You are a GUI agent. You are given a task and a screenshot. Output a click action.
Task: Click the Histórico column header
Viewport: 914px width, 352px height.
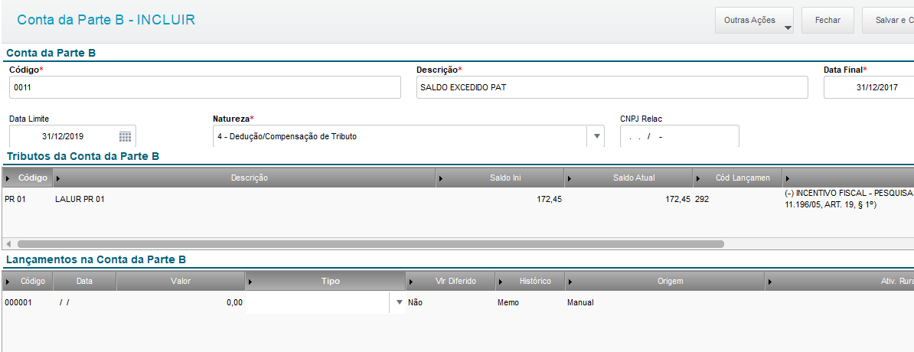(530, 281)
